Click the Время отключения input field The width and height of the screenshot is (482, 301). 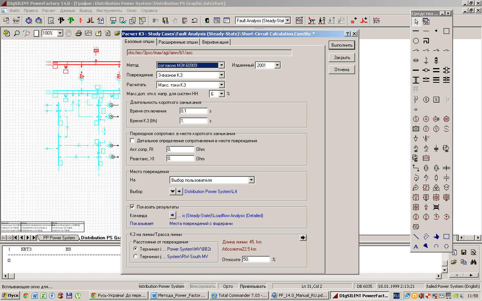click(194, 111)
